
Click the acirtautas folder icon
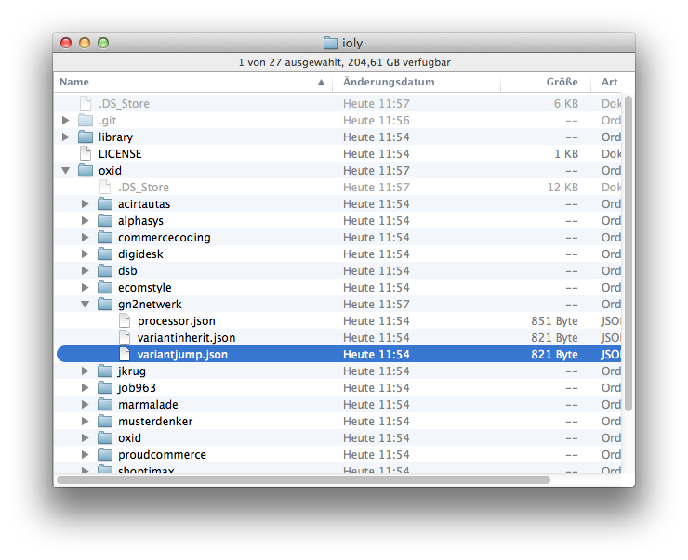click(x=105, y=203)
